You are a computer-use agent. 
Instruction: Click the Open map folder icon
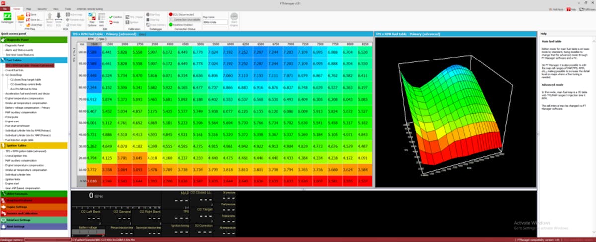click(21, 19)
